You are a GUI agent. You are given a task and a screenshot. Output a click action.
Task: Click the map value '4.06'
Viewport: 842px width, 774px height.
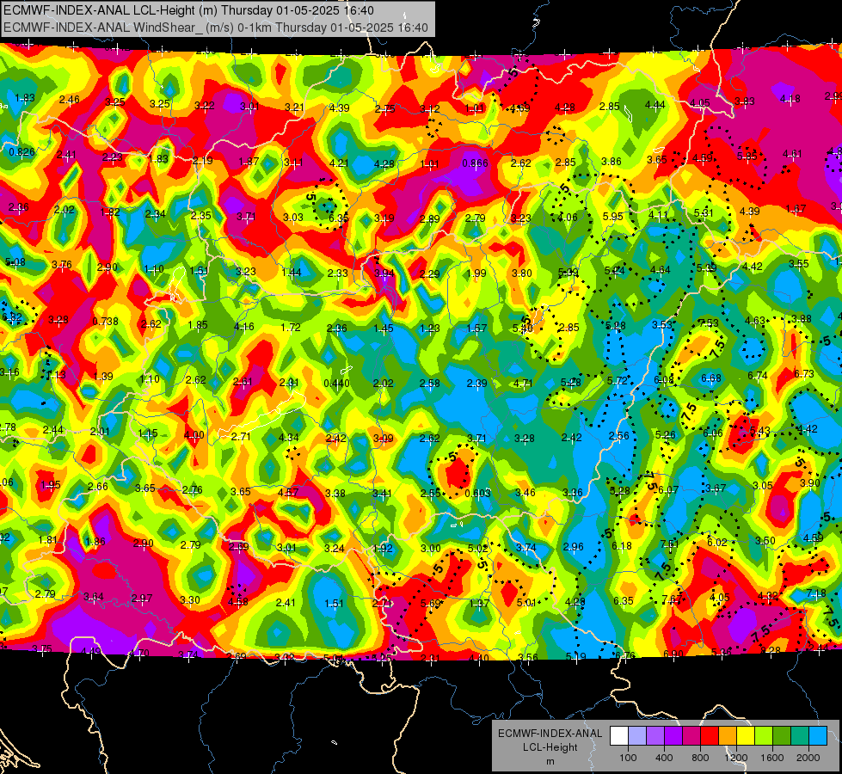(568, 217)
